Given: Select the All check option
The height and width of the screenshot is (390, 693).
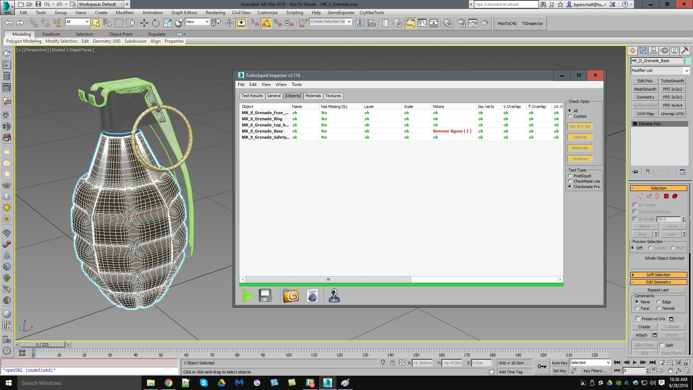Looking at the screenshot, I should tap(570, 111).
